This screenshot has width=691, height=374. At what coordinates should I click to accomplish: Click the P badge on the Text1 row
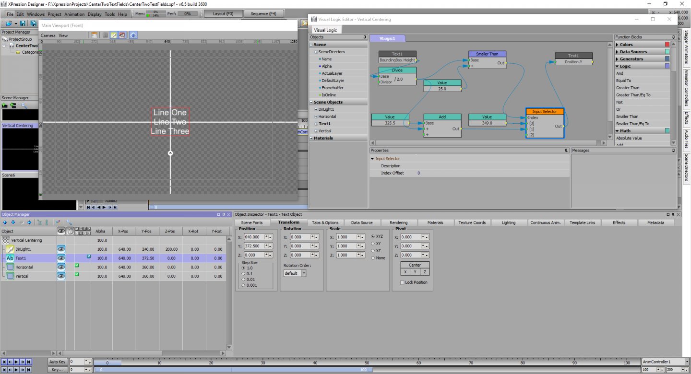(89, 257)
